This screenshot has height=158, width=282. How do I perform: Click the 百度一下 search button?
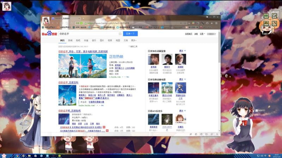click(x=130, y=34)
